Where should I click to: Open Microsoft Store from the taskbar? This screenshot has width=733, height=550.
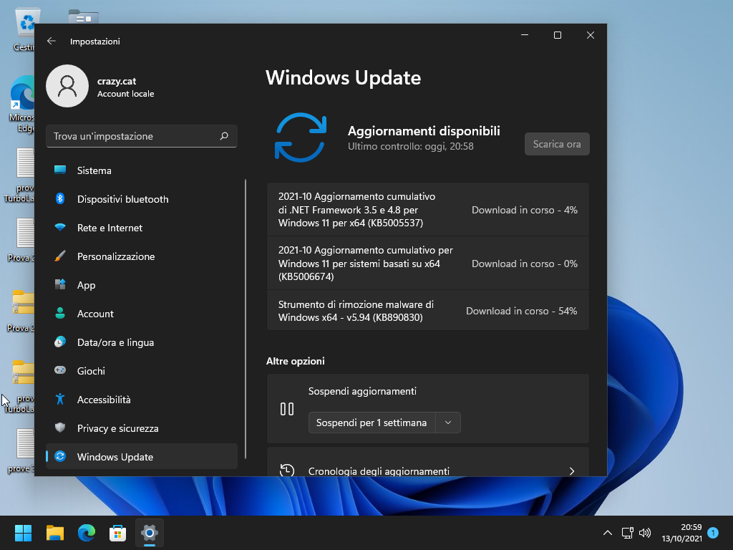(118, 533)
